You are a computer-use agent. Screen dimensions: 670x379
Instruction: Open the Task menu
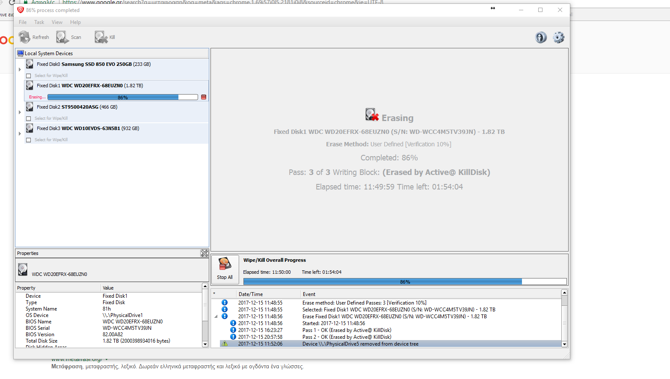[39, 22]
